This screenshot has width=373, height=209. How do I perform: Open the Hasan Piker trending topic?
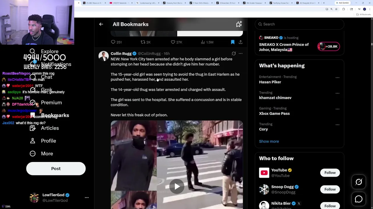[270, 82]
